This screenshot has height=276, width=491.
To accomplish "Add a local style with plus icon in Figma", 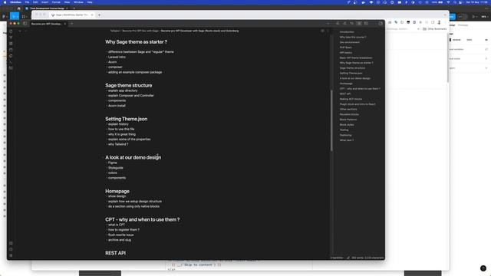I will 486,58.
